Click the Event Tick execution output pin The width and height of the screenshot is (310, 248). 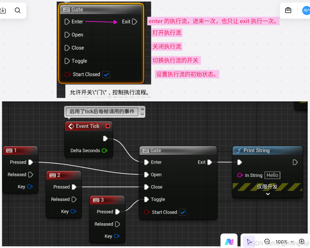click(x=105, y=138)
